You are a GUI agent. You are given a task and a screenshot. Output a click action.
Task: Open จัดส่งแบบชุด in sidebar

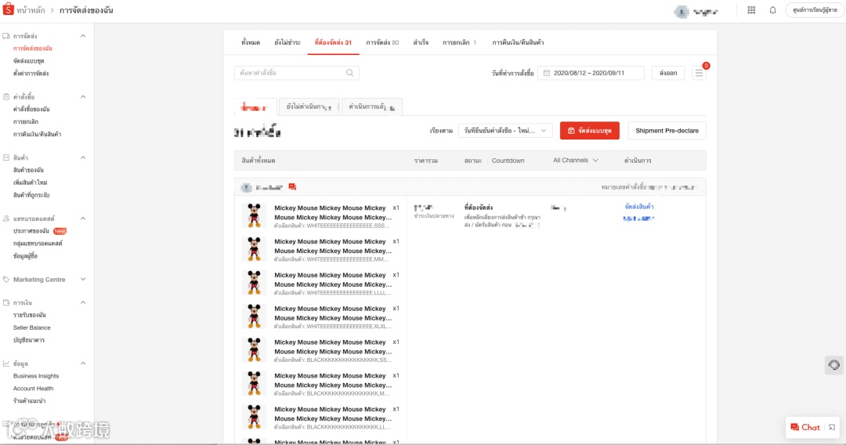pos(29,61)
